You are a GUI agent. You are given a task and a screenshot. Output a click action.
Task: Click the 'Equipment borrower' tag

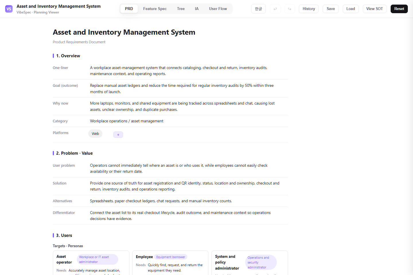171,257
